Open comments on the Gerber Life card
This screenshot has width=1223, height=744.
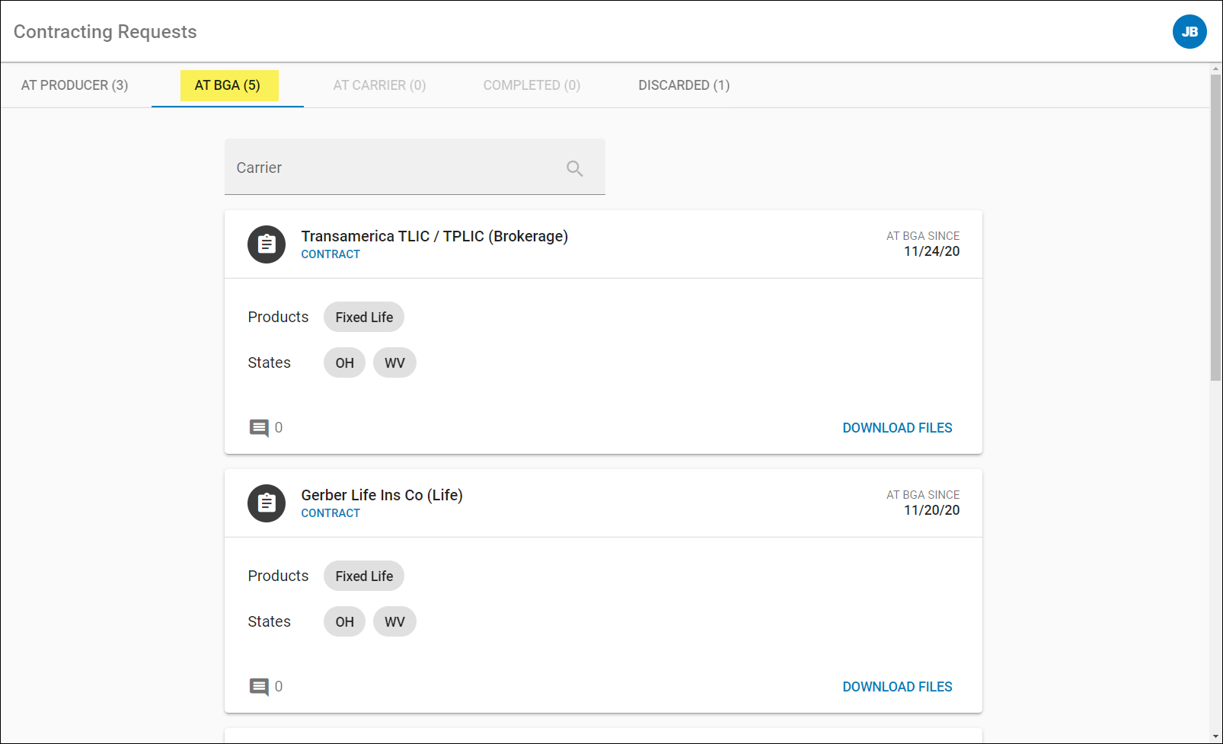[259, 687]
